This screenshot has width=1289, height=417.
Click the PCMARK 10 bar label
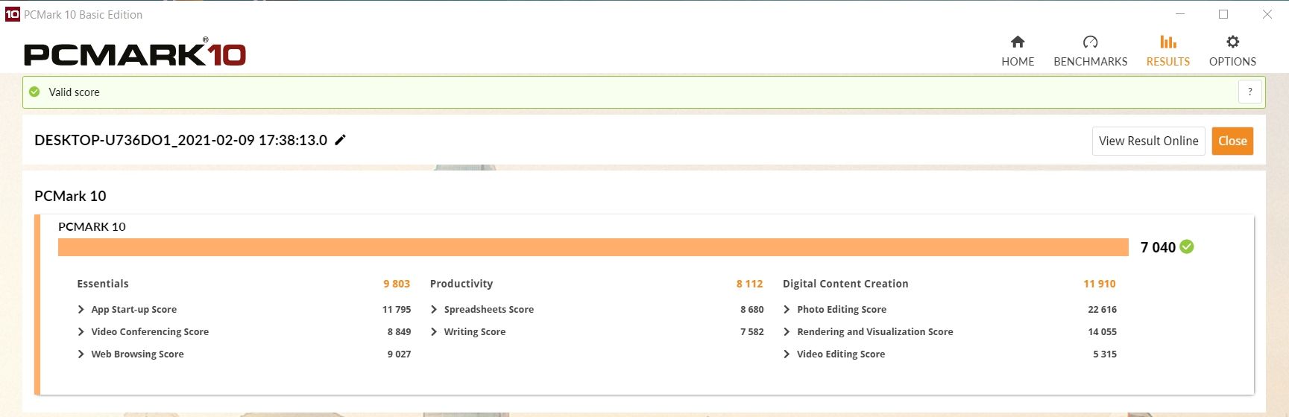pyautogui.click(x=92, y=226)
